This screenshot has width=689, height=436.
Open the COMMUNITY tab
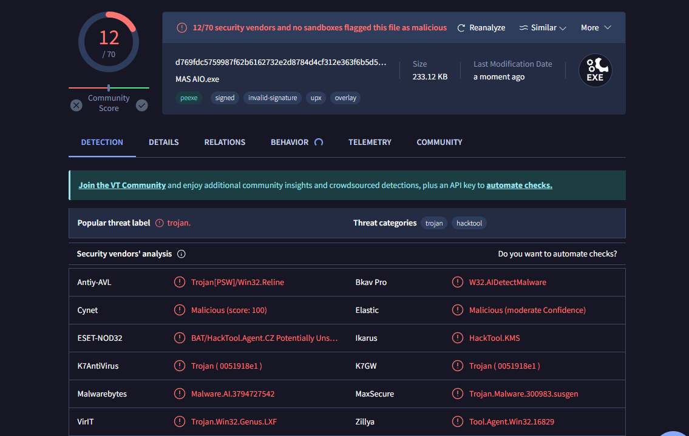[x=440, y=143]
